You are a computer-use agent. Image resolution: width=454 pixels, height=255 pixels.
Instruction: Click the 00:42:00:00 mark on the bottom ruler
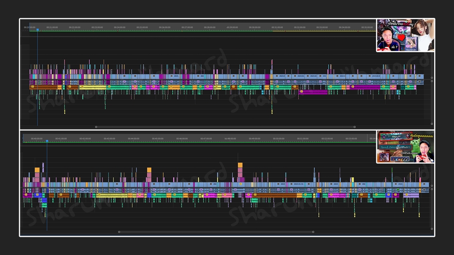click(85, 139)
